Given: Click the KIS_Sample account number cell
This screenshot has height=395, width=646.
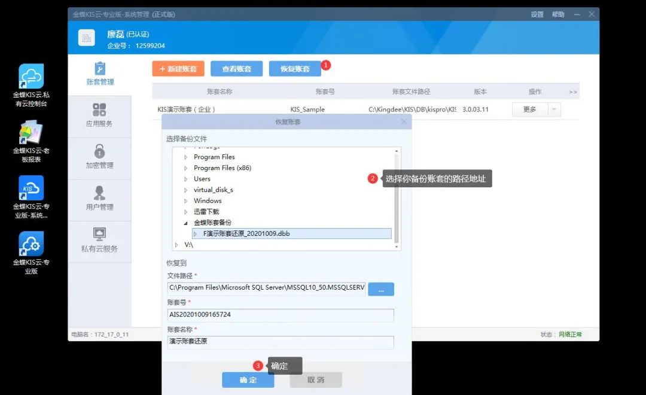Looking at the screenshot, I should [307, 110].
